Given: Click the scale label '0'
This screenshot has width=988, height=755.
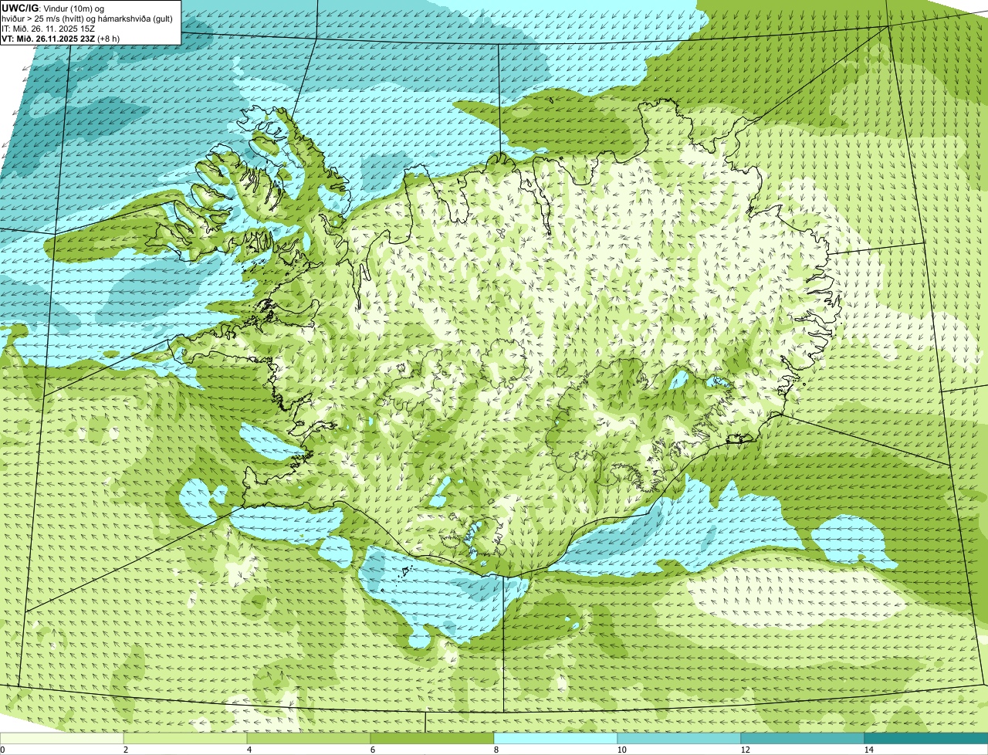Looking at the screenshot, I should pyautogui.click(x=3, y=750).
